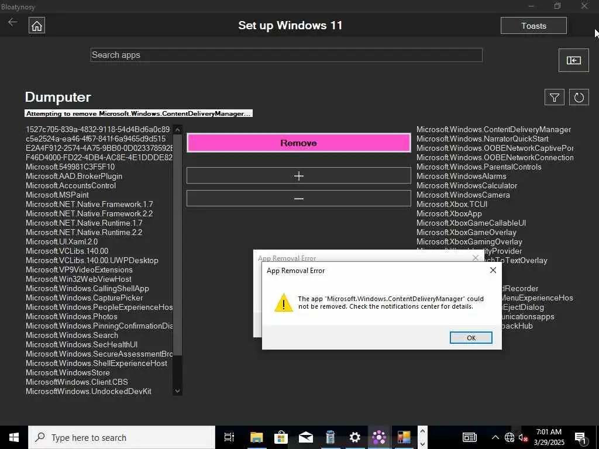Click the collapse panel icon button
Viewport: 599px width, 449px height.
[573, 60]
